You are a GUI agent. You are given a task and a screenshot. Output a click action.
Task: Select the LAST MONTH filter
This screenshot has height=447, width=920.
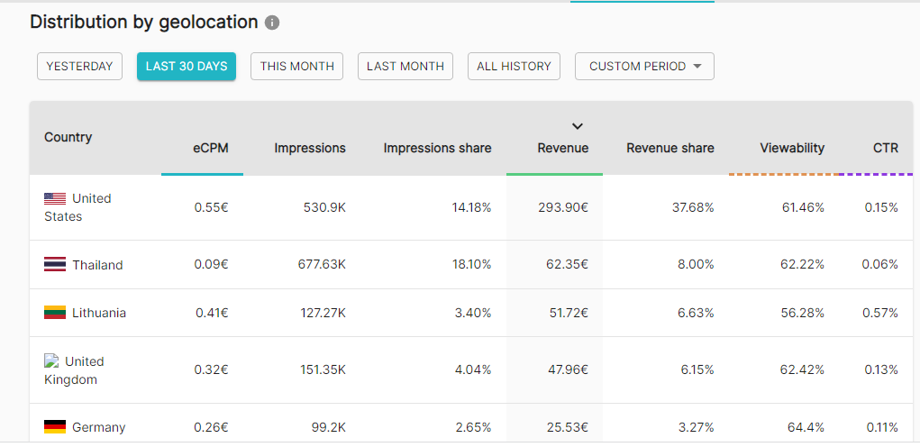[405, 67]
